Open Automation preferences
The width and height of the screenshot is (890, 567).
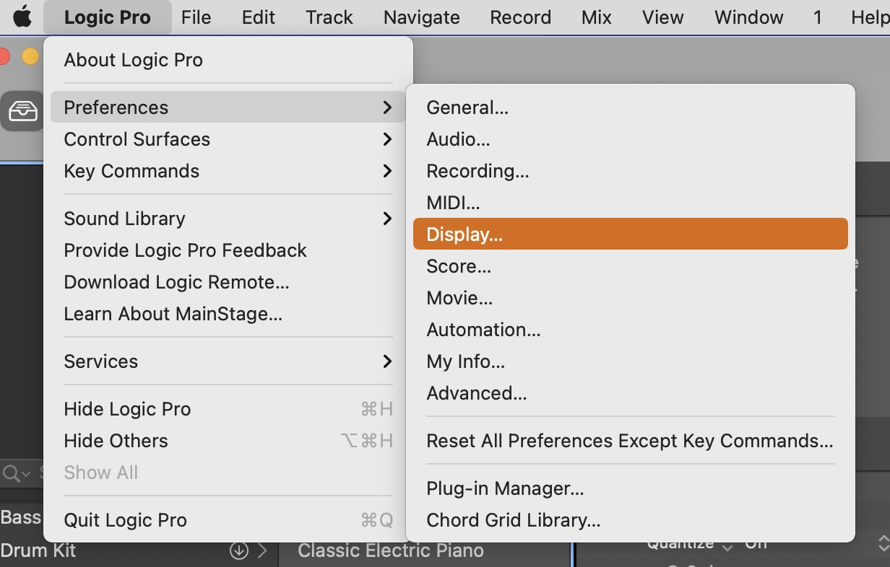[630, 330]
